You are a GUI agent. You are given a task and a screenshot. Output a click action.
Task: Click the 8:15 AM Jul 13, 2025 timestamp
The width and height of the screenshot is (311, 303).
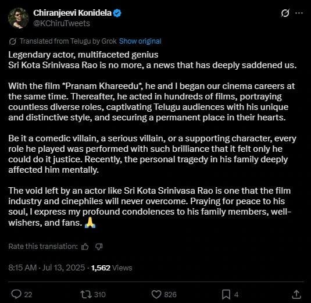coord(47,268)
